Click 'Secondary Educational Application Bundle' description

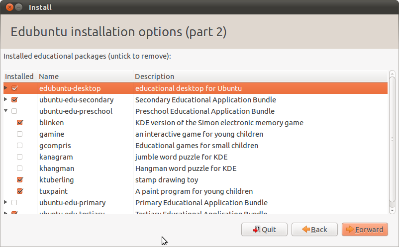pos(205,100)
